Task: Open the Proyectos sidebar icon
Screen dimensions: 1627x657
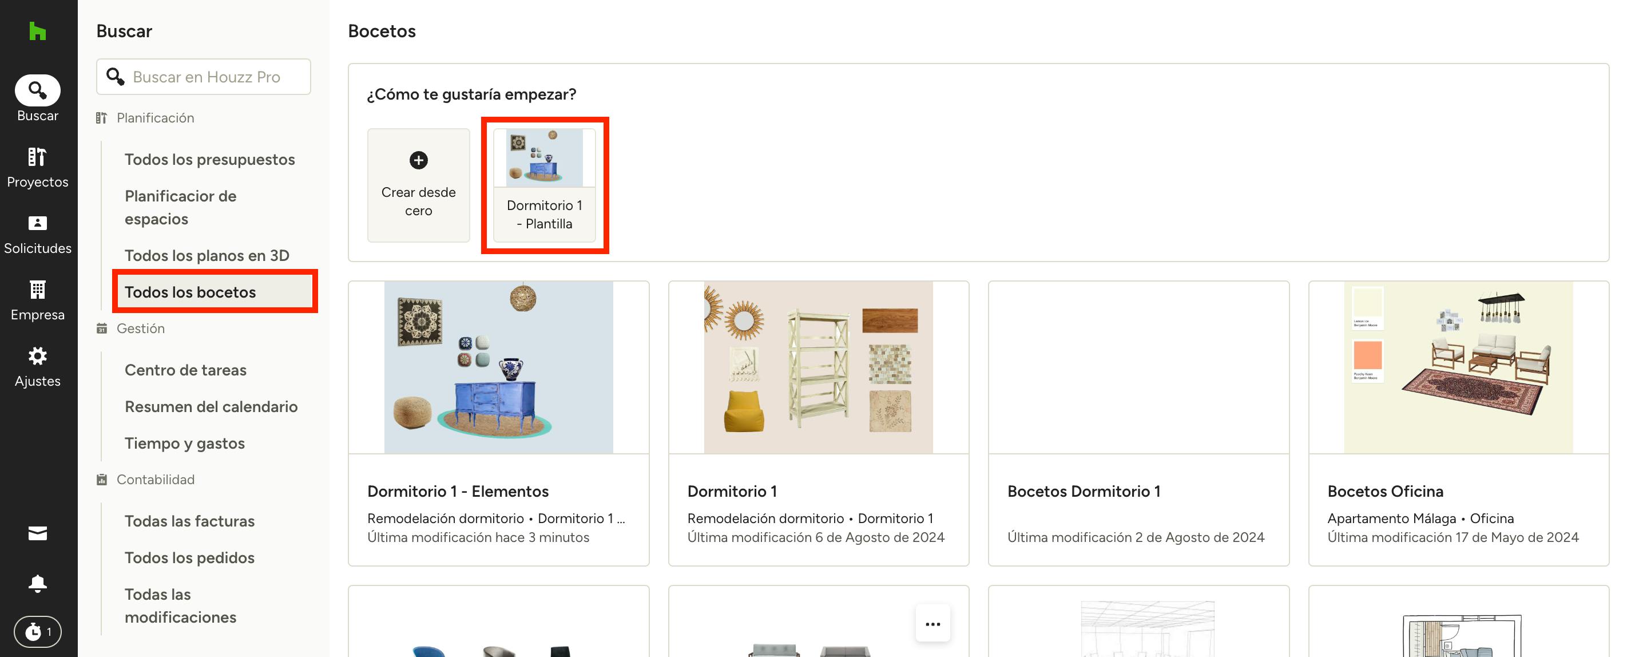Action: (x=37, y=157)
